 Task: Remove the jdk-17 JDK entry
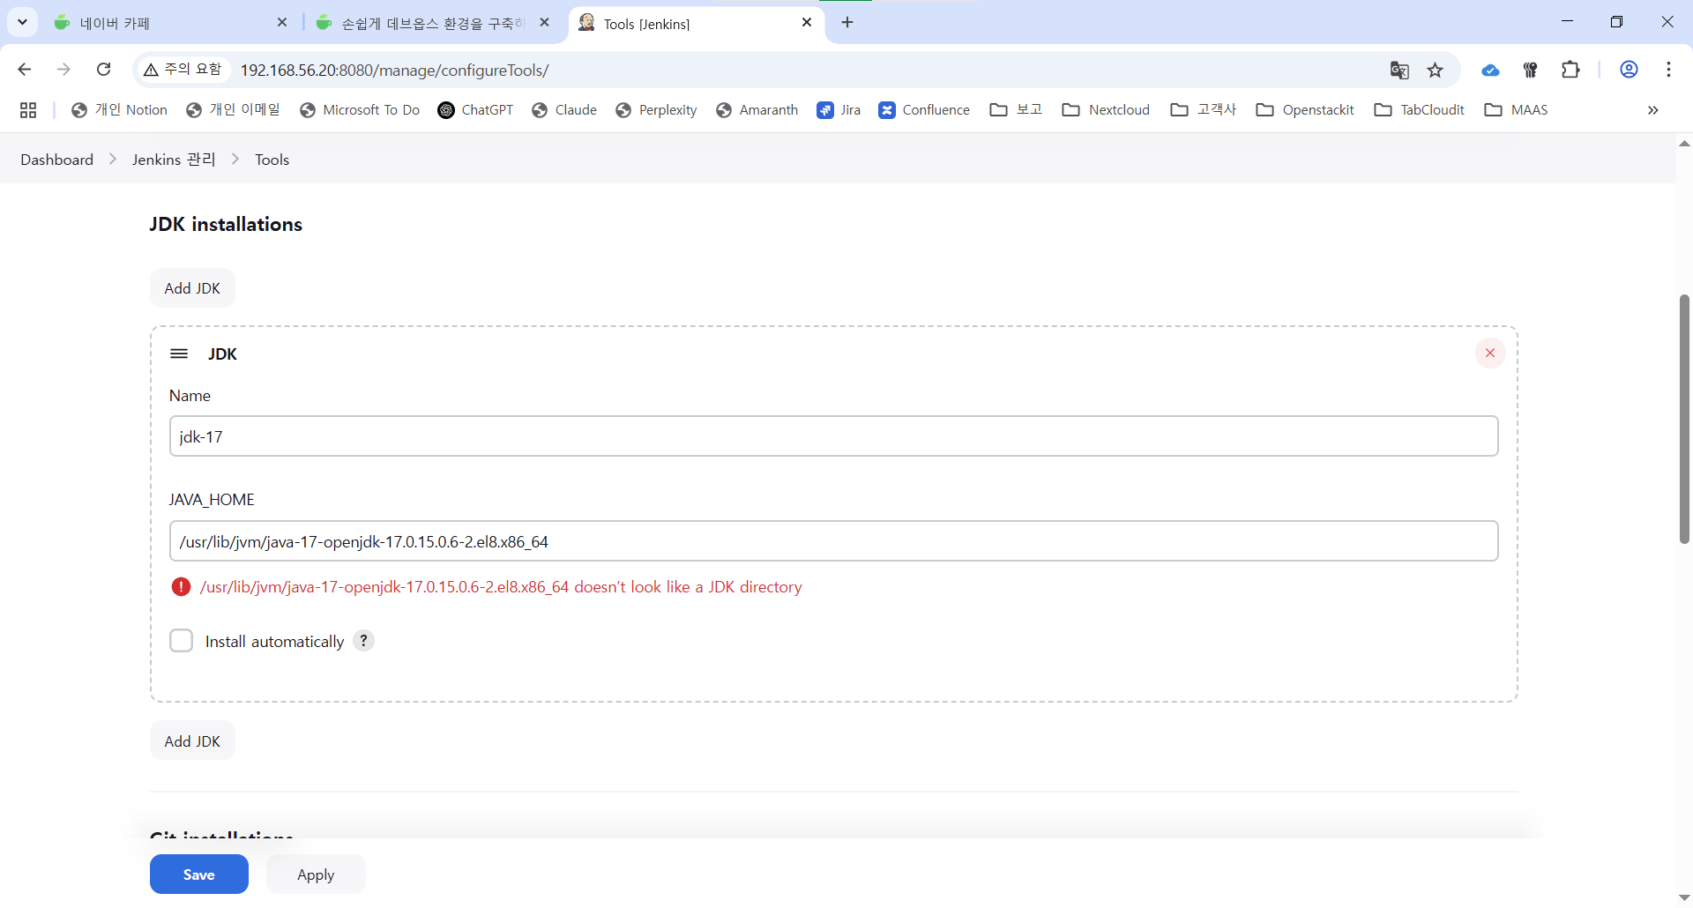1490,354
